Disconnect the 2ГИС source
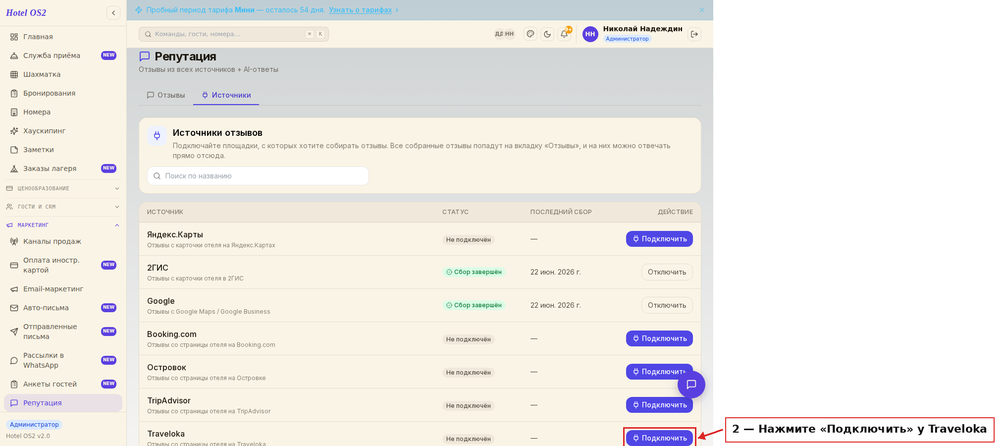The height and width of the screenshot is (446, 1006). pos(667,272)
